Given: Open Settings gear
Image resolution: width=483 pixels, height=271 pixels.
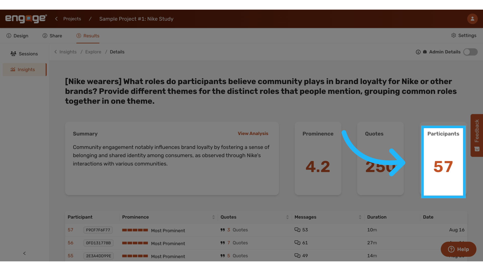Looking at the screenshot, I should tap(464, 36).
